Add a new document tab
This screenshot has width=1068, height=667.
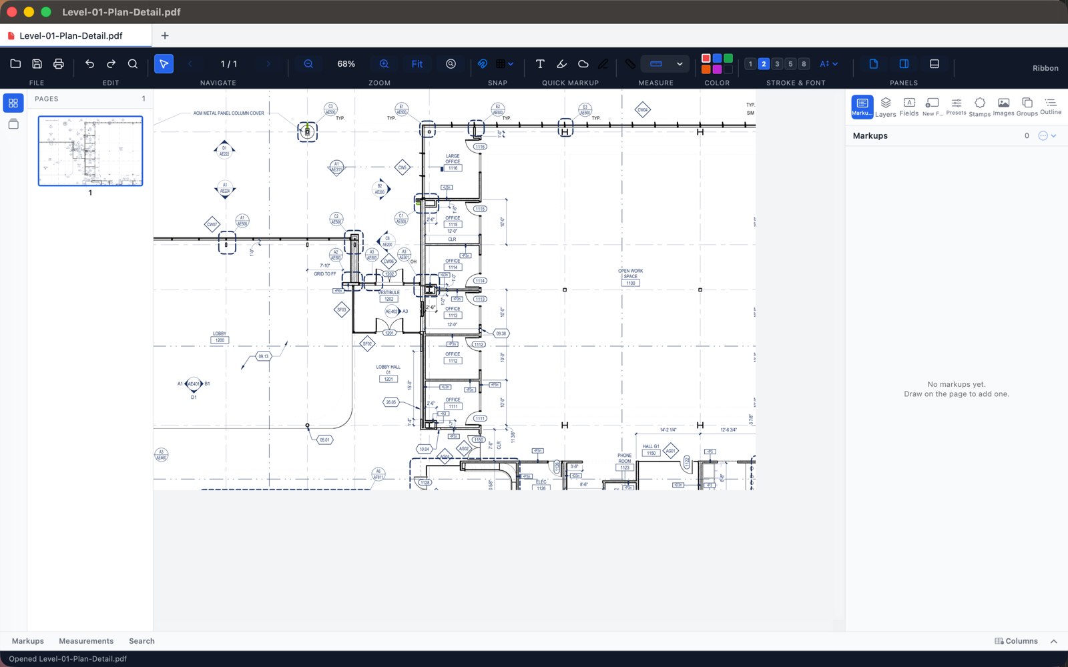tap(165, 35)
